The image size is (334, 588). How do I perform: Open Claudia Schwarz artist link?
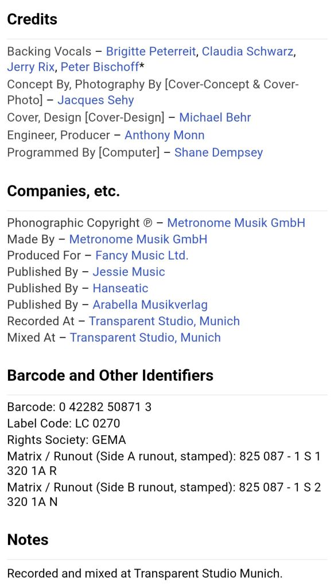coord(247,51)
